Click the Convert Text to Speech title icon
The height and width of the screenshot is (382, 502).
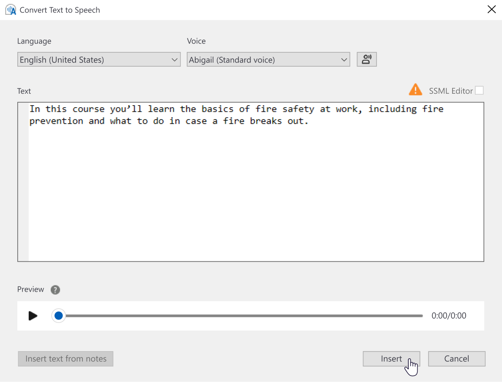click(x=10, y=9)
